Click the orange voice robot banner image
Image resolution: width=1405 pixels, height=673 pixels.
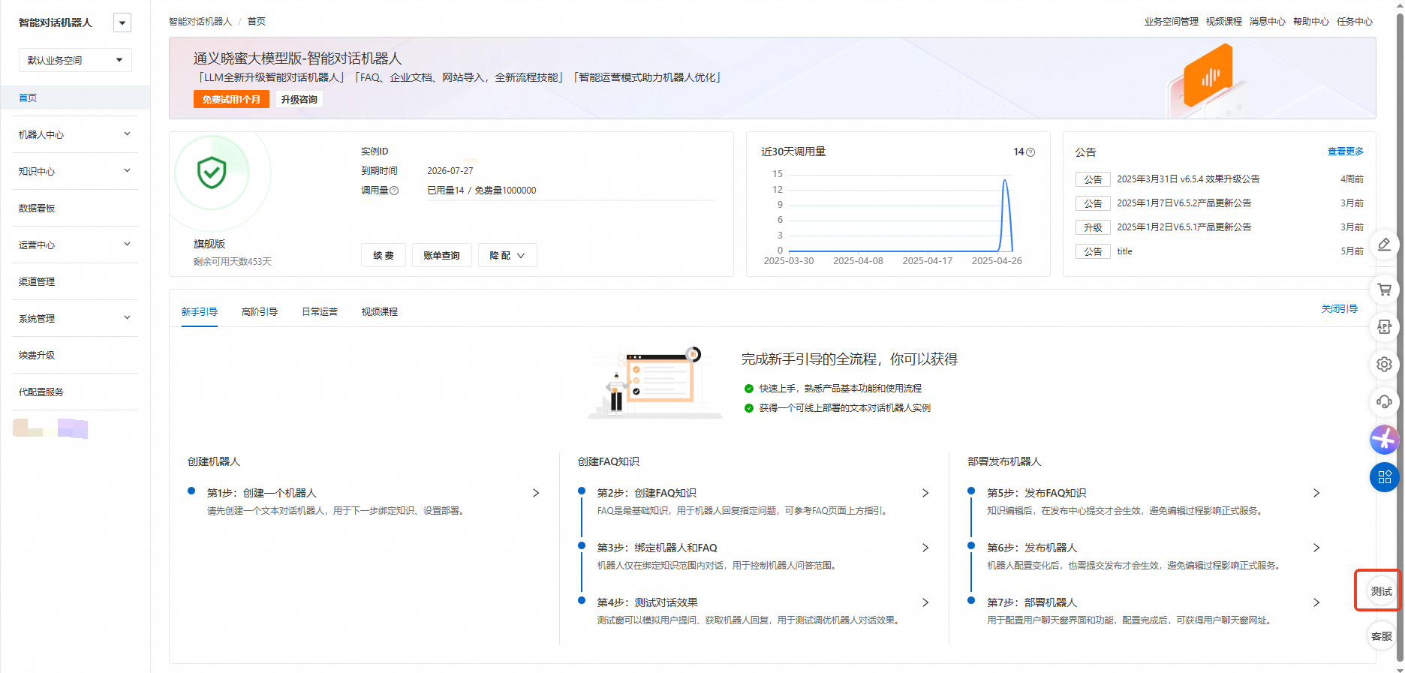[x=1207, y=78]
